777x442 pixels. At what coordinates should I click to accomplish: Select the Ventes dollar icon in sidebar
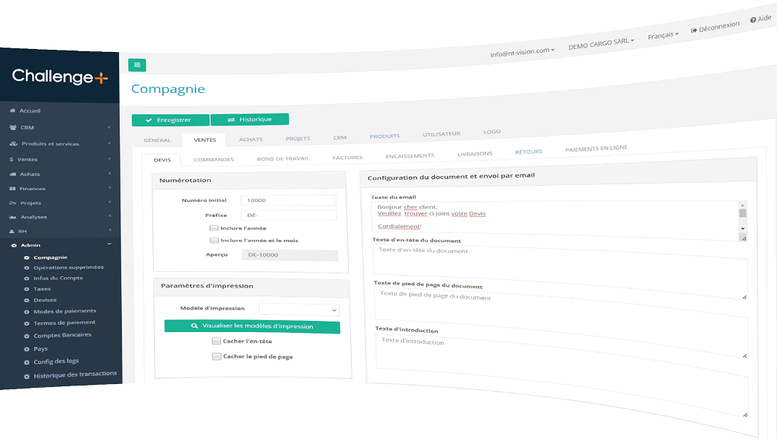coord(10,157)
